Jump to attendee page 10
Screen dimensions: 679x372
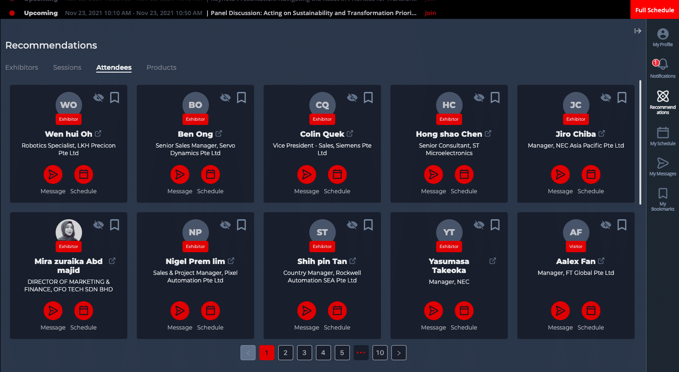(380, 352)
